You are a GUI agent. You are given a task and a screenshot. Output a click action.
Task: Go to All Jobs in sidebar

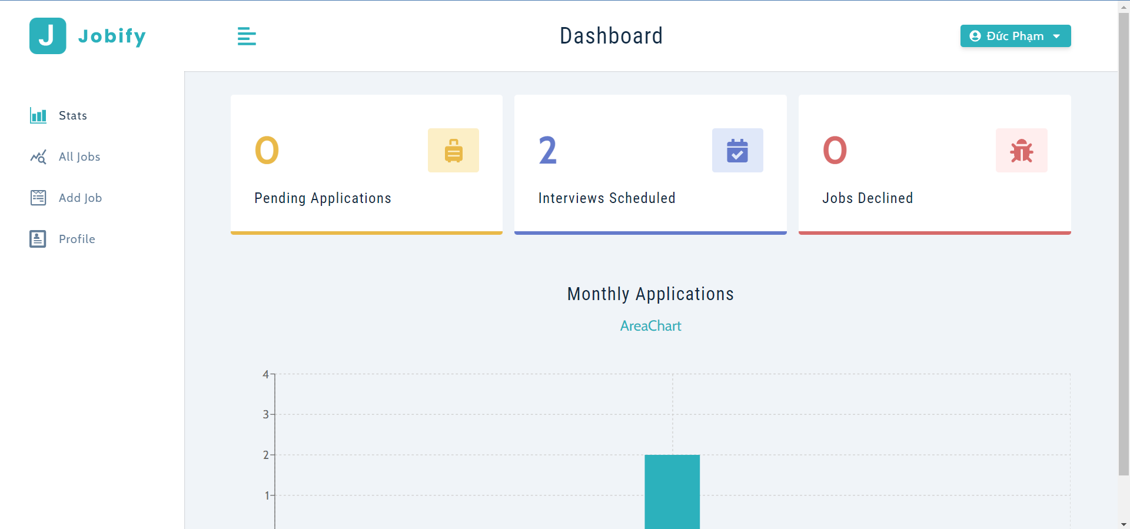pos(65,157)
